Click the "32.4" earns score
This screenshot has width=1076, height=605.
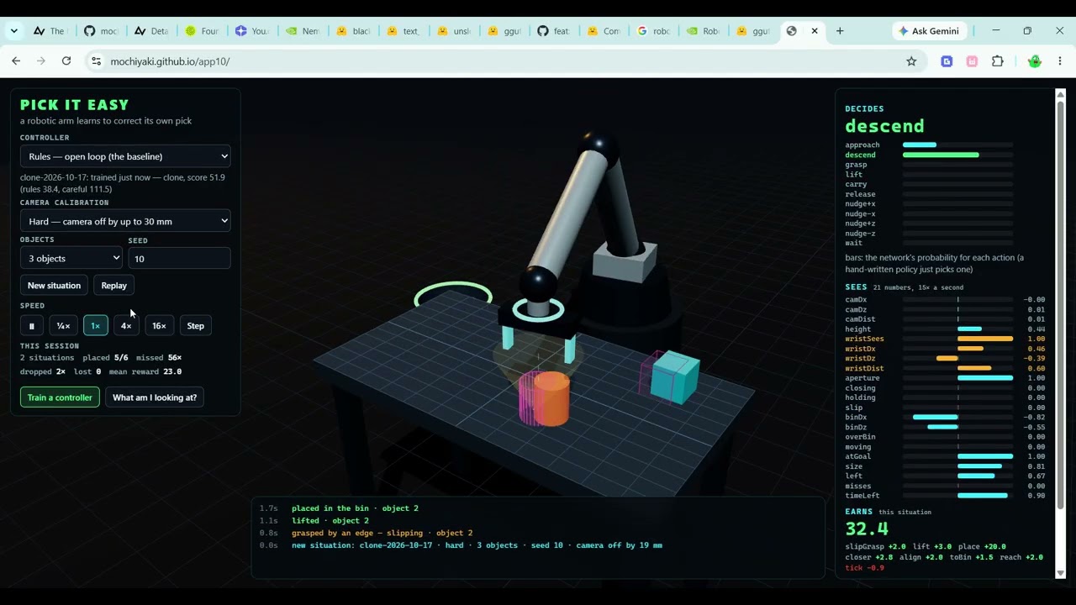(867, 529)
